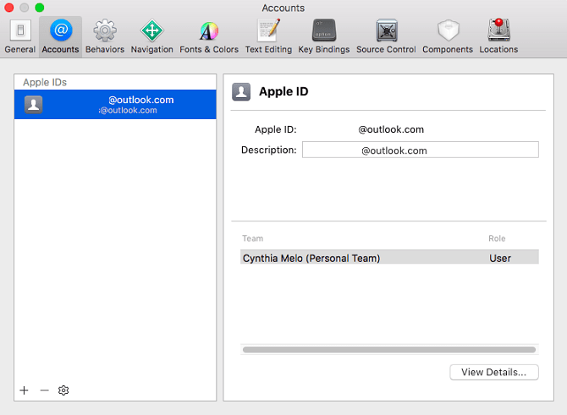Viewport: 567px width, 415px height.
Task: Add a new account with plus button
Action: click(x=24, y=390)
